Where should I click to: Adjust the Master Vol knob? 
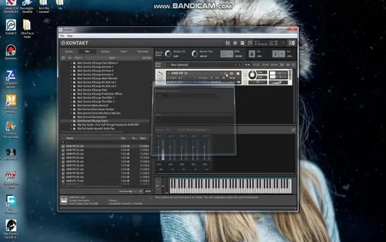168,54
